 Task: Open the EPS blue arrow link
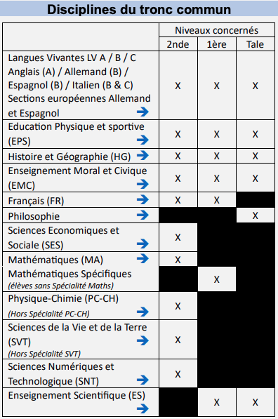coord(143,140)
